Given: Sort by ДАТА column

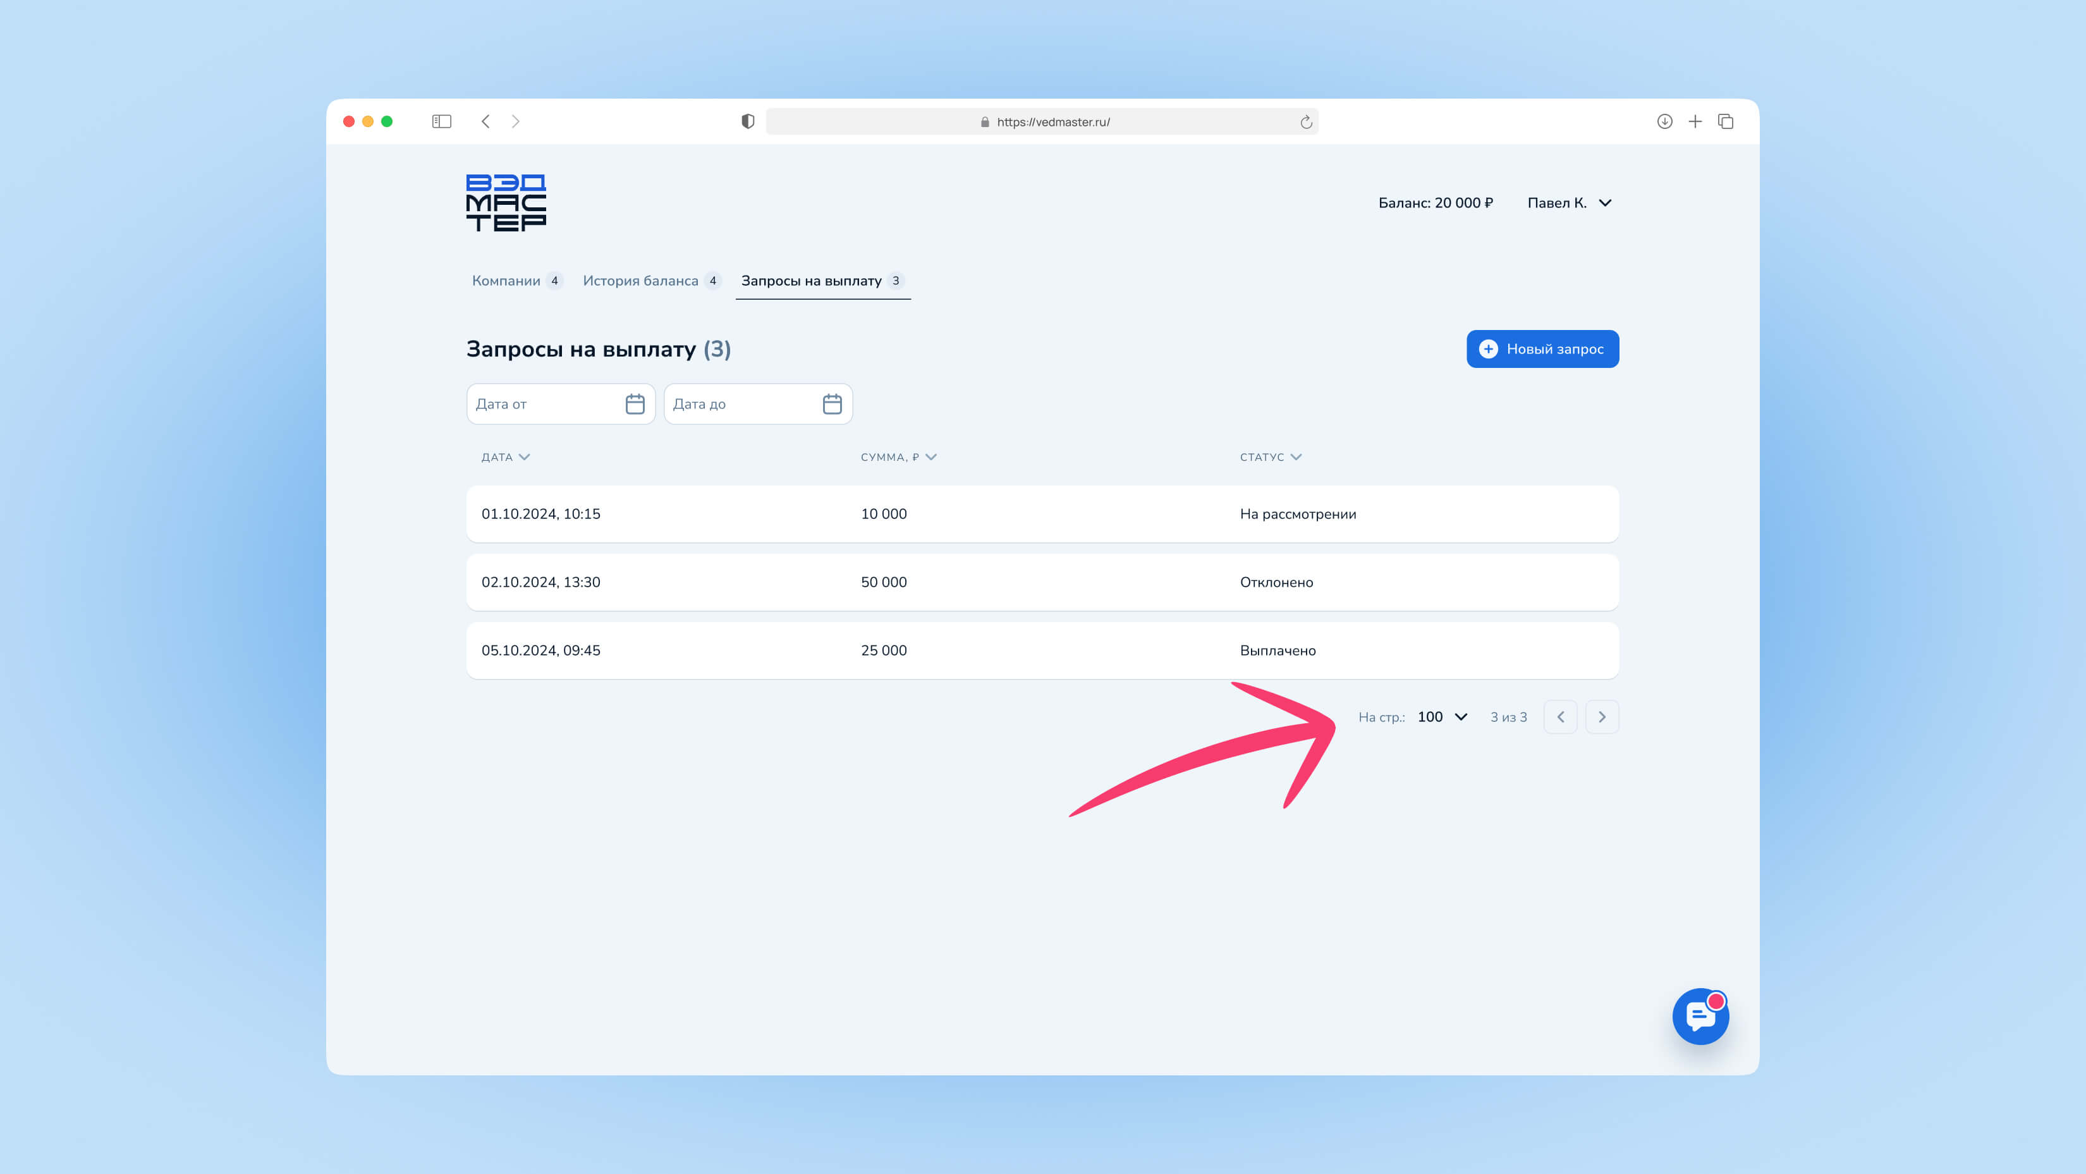Looking at the screenshot, I should coord(505,458).
